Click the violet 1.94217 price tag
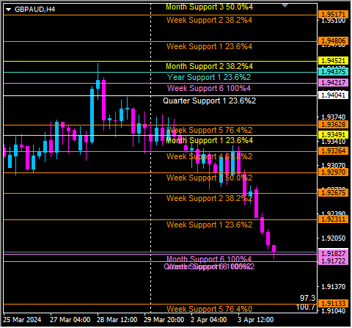 click(x=333, y=83)
